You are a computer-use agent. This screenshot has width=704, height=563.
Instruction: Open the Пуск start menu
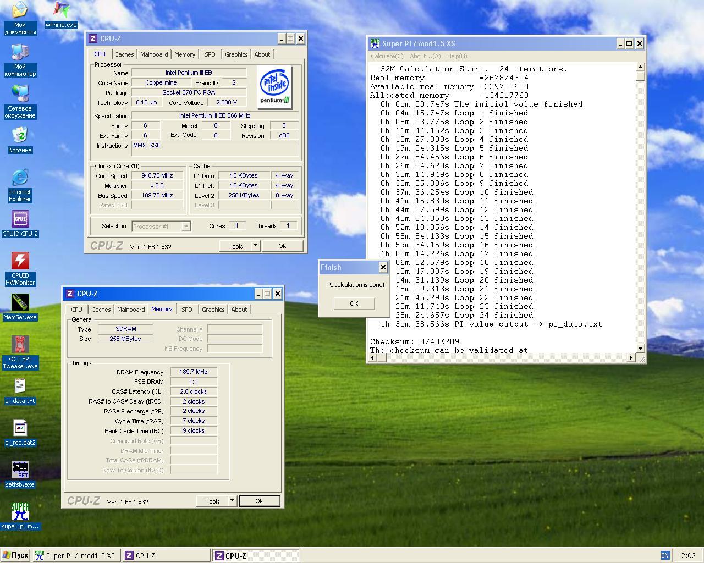click(x=15, y=555)
